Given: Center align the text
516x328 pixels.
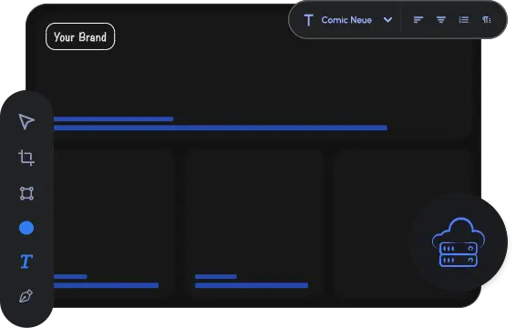Looking at the screenshot, I should click(441, 20).
